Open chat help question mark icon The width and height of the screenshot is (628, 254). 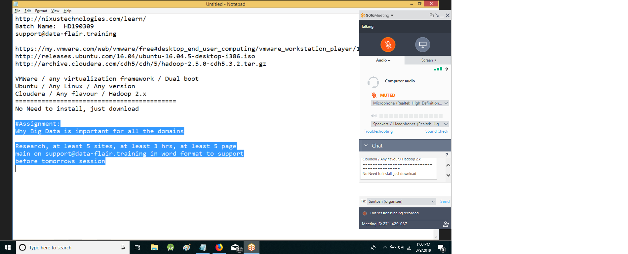point(447,155)
